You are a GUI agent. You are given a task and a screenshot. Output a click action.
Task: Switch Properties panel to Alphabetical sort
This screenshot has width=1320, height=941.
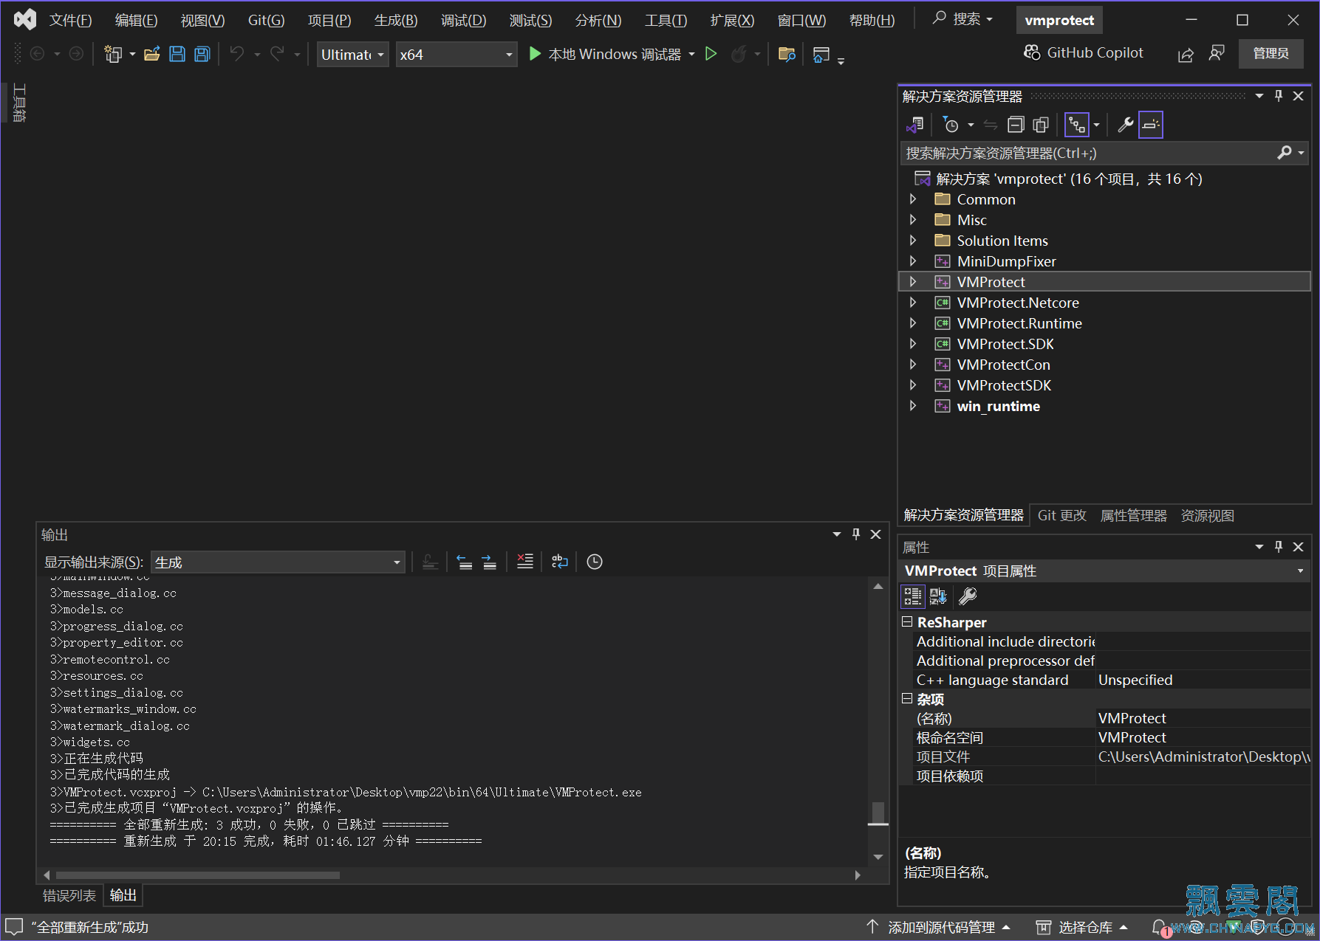(938, 596)
